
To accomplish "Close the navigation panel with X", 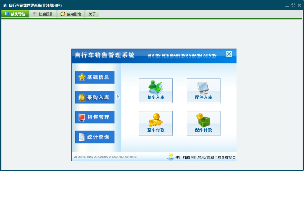I will [x=229, y=54].
